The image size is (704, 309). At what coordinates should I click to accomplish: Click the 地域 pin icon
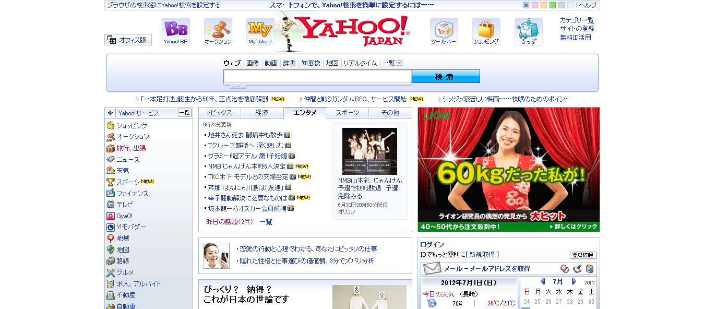111,239
